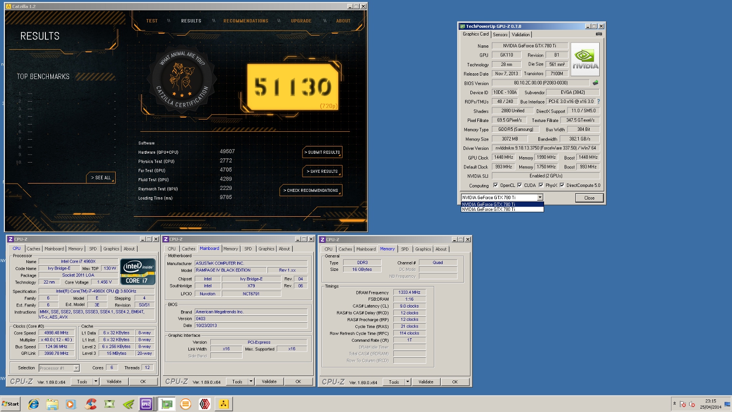The height and width of the screenshot is (412, 732).
Task: Toggle the OpenCL checkbox
Action: [495, 185]
